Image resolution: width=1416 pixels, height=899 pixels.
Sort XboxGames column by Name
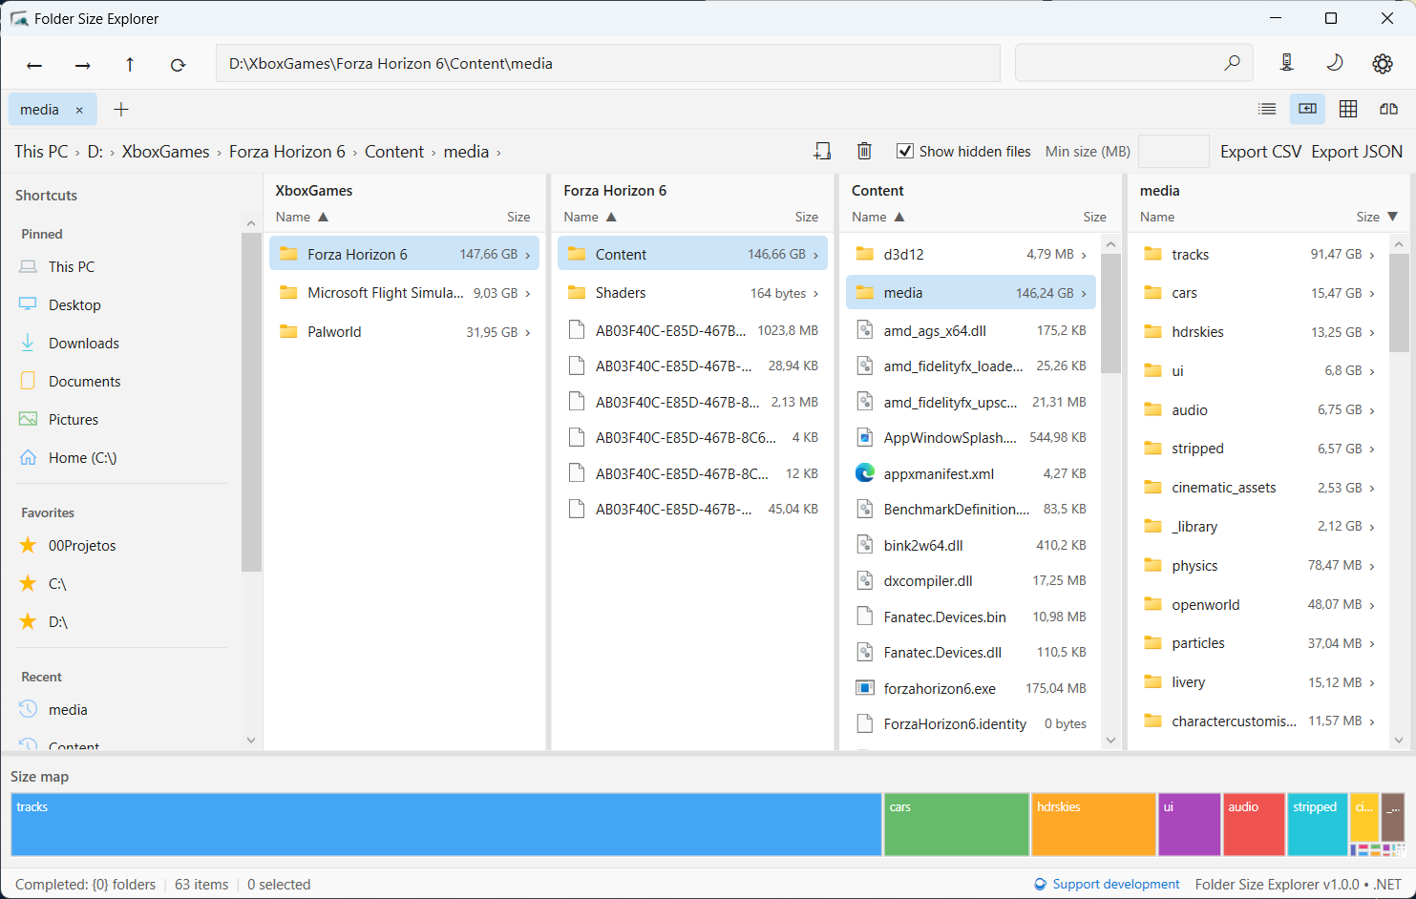tap(302, 217)
